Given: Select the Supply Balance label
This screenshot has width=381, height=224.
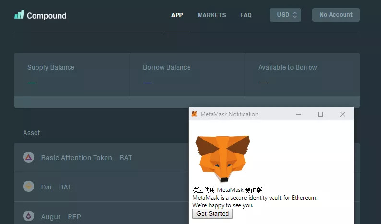Looking at the screenshot, I should click(51, 67).
